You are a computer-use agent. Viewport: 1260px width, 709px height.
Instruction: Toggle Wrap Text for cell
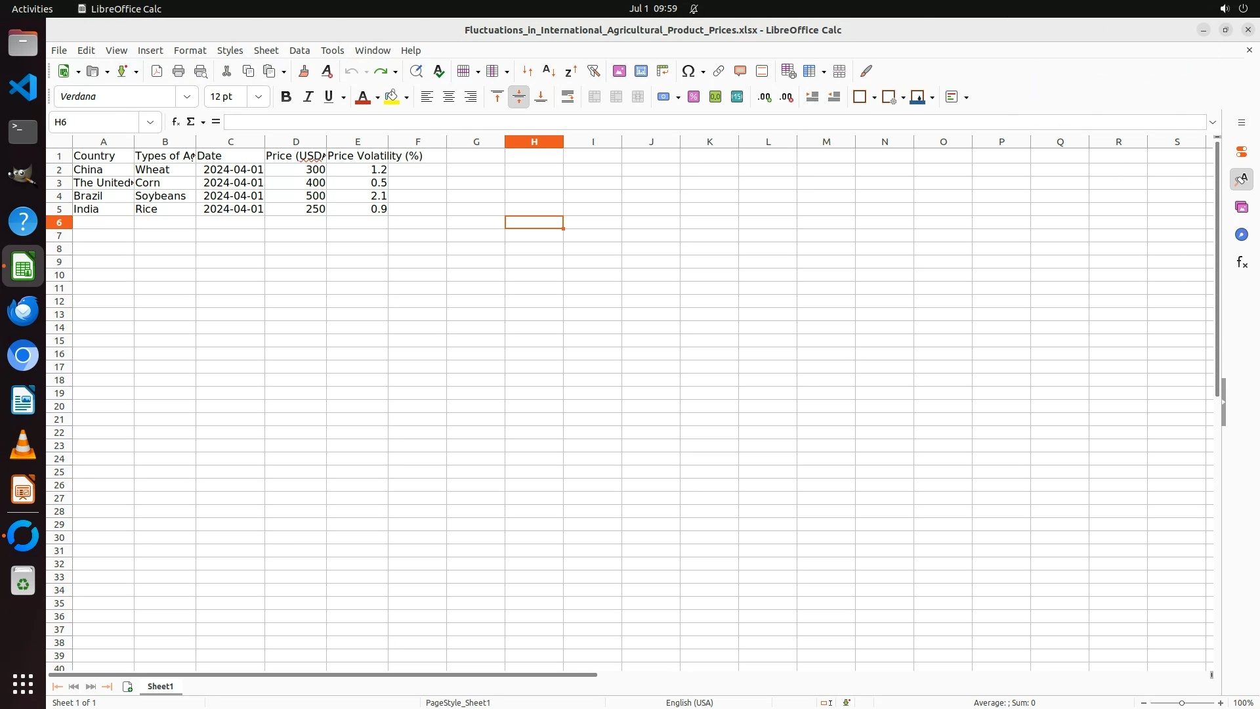pos(568,97)
